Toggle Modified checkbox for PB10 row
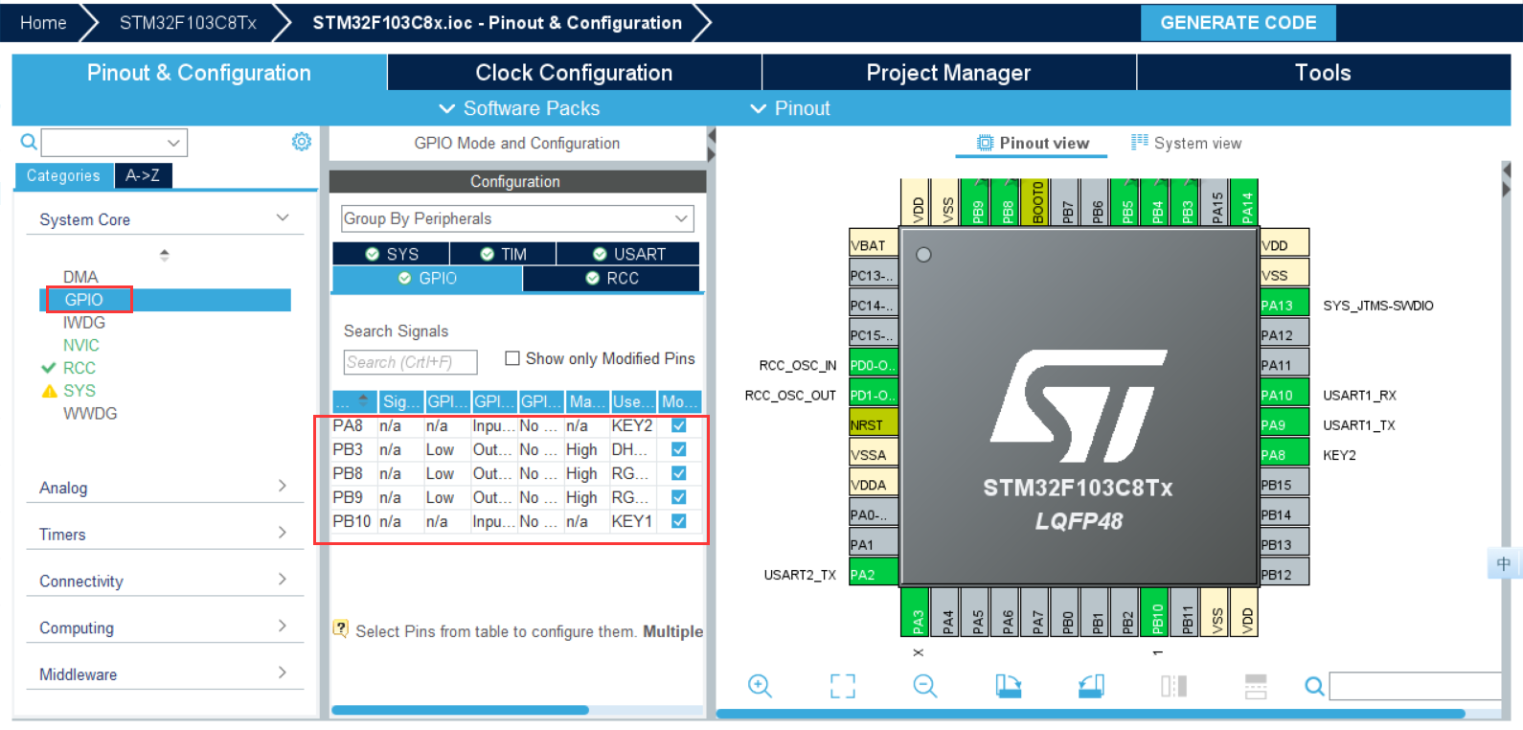The height and width of the screenshot is (730, 1523). point(678,521)
